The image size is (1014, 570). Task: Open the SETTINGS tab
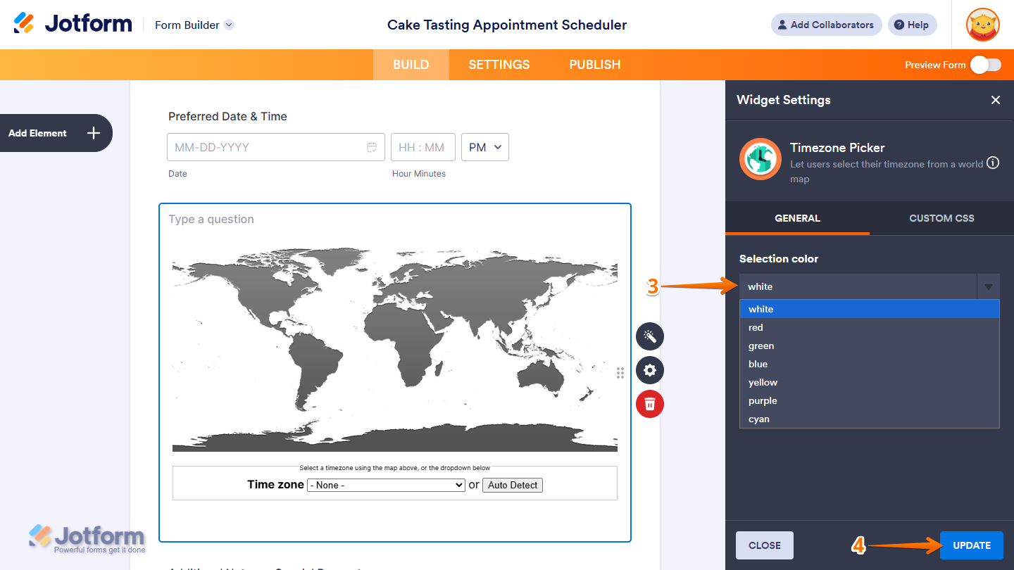[x=499, y=64]
